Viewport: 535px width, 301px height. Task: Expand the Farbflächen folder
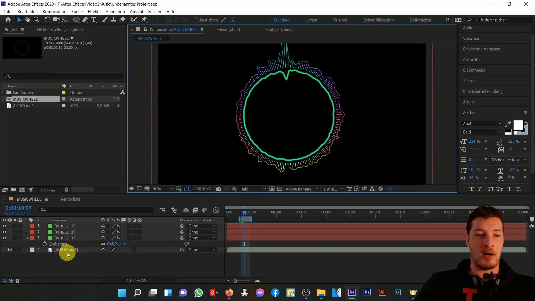(x=3, y=92)
